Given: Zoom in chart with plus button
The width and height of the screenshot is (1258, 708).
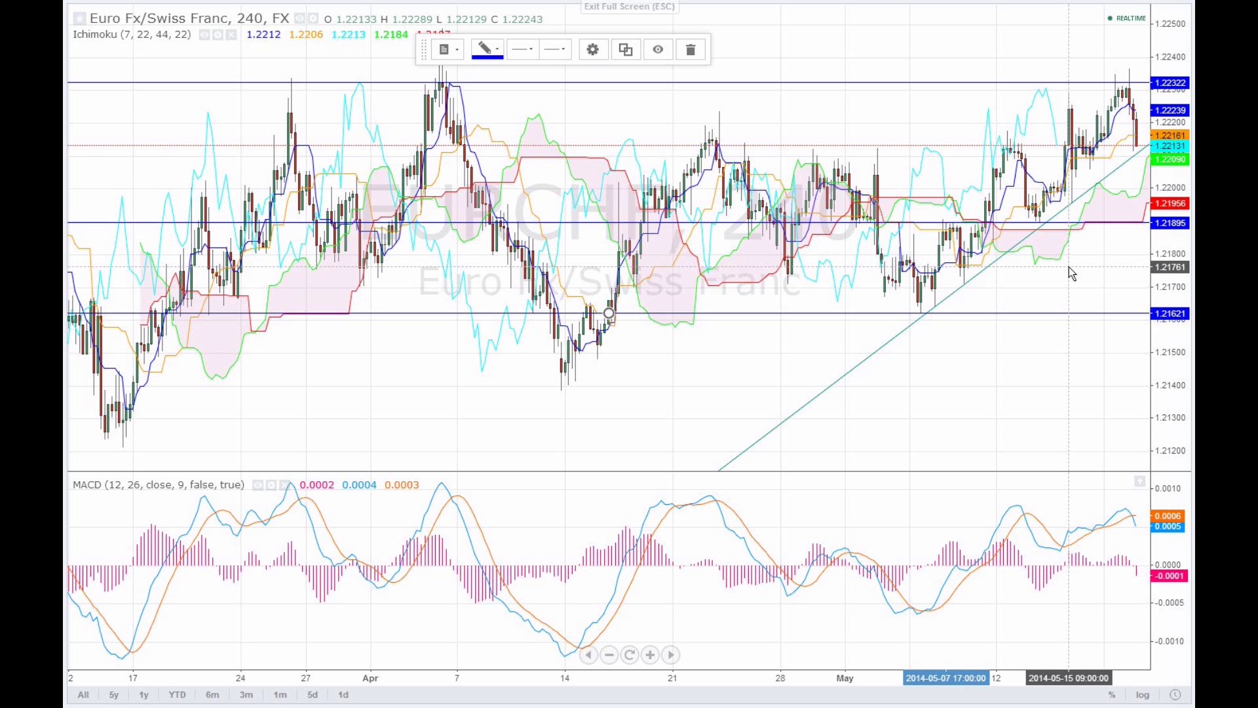Looking at the screenshot, I should tap(650, 655).
